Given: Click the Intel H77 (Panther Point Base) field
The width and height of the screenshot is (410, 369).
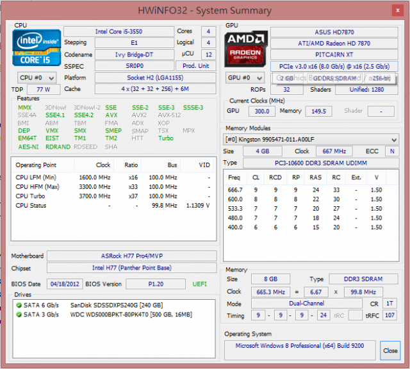Looking at the screenshot, I should pos(132,268).
